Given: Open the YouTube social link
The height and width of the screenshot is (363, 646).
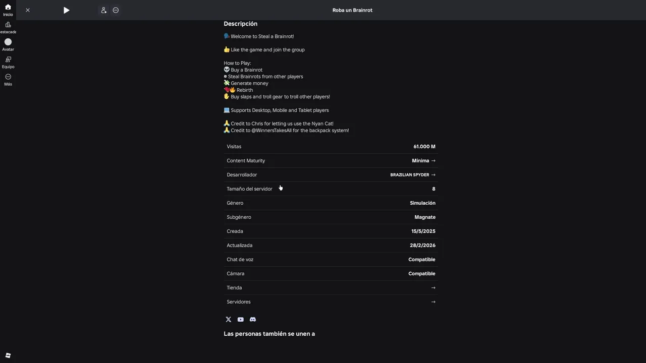Looking at the screenshot, I should tap(241, 320).
